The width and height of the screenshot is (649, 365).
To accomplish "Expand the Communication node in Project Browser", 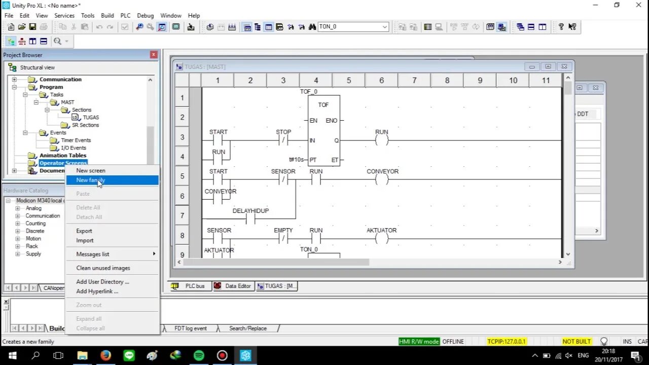I will pyautogui.click(x=14, y=80).
